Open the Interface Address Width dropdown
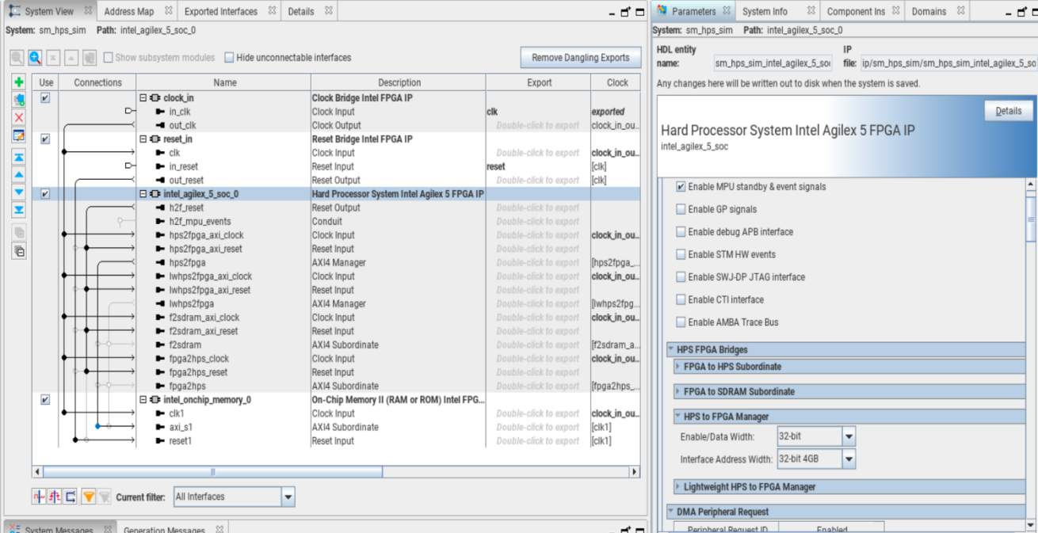 pos(849,459)
